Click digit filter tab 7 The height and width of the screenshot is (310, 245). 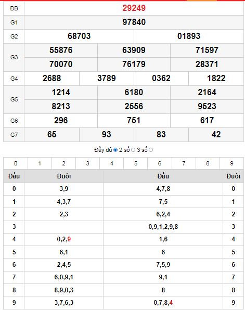[x=184, y=163]
